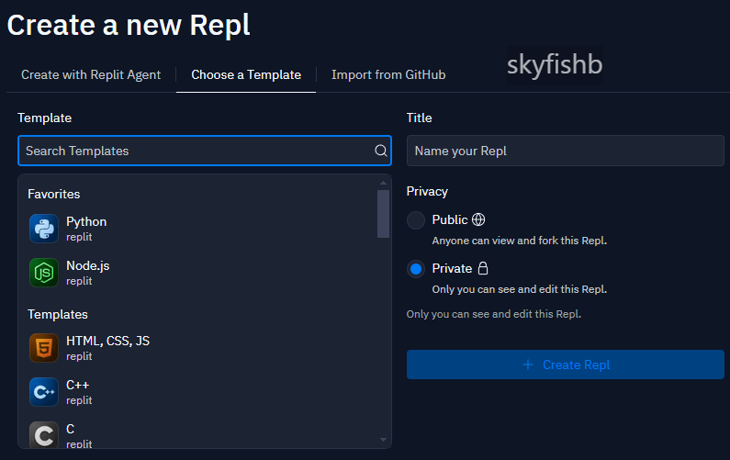
Task: Click the C language template icon
Action: [x=44, y=435]
